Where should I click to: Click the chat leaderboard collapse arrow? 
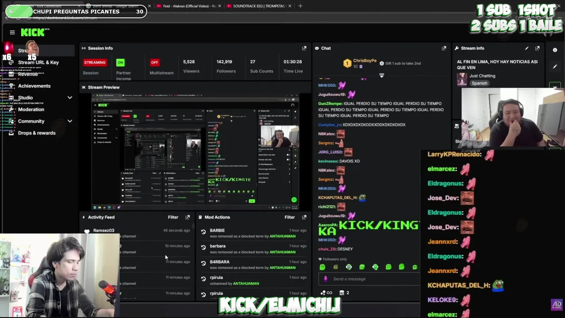pos(382,76)
